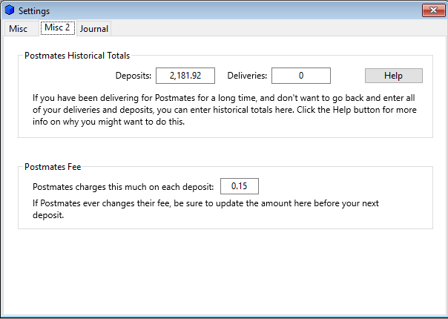The height and width of the screenshot is (319, 448).
Task: Click the Postmates Historical Totals heading
Action: coord(77,56)
